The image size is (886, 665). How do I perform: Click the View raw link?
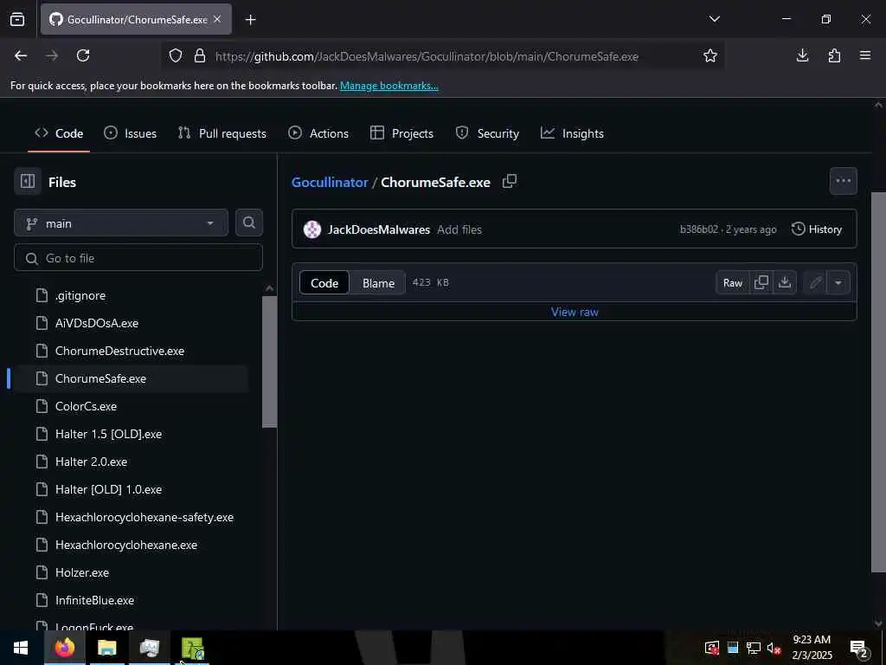click(575, 312)
